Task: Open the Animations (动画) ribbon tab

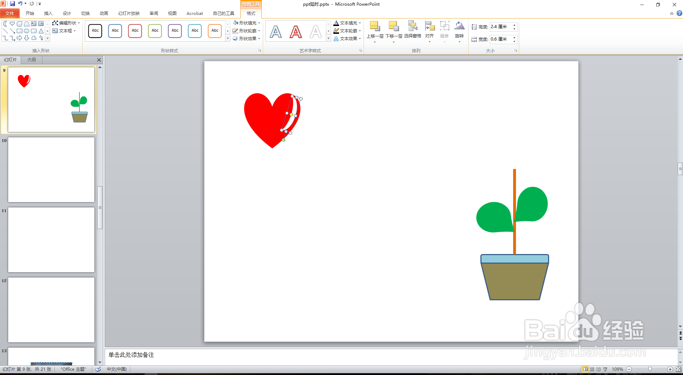Action: 104,13
